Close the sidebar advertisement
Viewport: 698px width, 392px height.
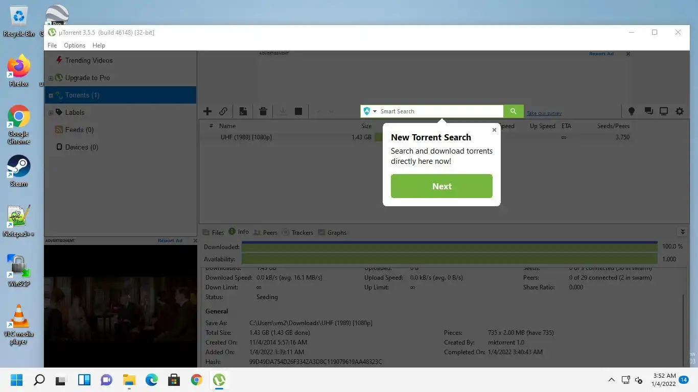195,240
